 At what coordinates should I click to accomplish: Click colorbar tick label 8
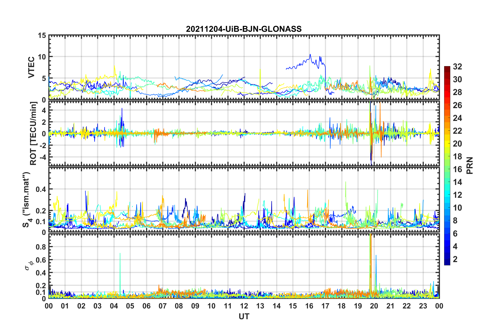455,221
